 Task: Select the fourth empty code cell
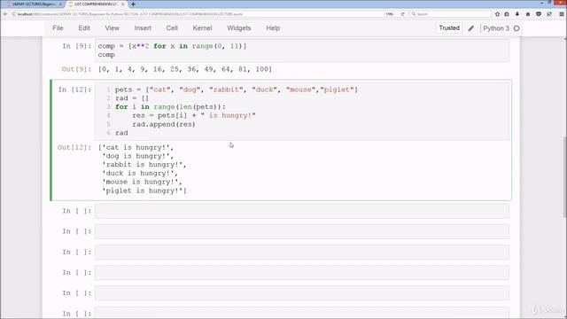[302, 273]
